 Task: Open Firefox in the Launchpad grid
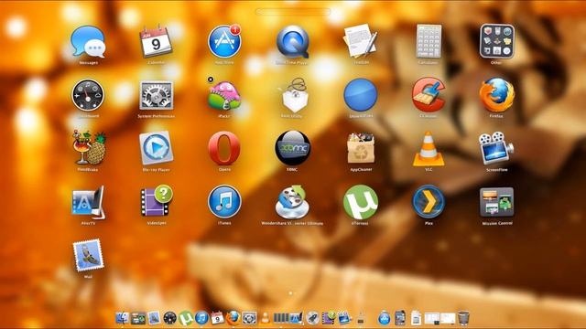pos(496,95)
